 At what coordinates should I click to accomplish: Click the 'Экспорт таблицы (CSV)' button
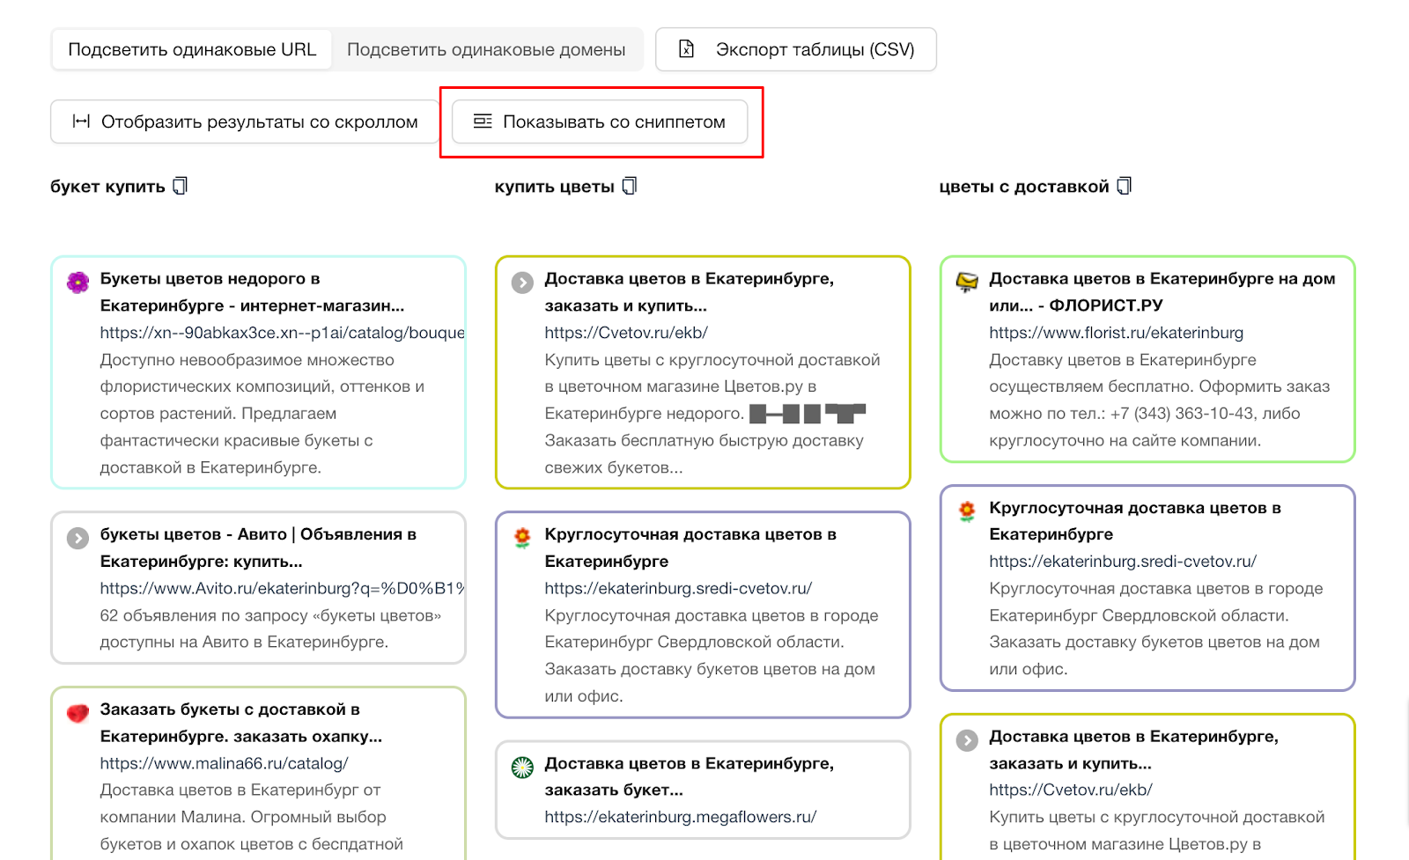pyautogui.click(x=796, y=49)
